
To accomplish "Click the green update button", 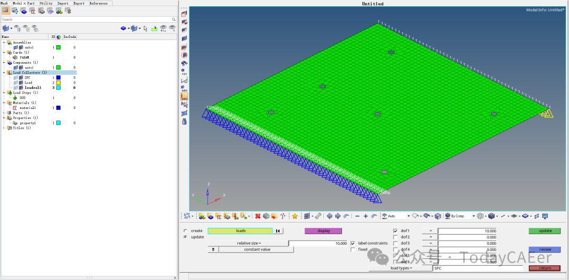I will [x=545, y=231].
